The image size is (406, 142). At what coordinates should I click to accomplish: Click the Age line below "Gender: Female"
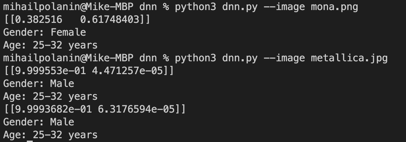coord(50,45)
